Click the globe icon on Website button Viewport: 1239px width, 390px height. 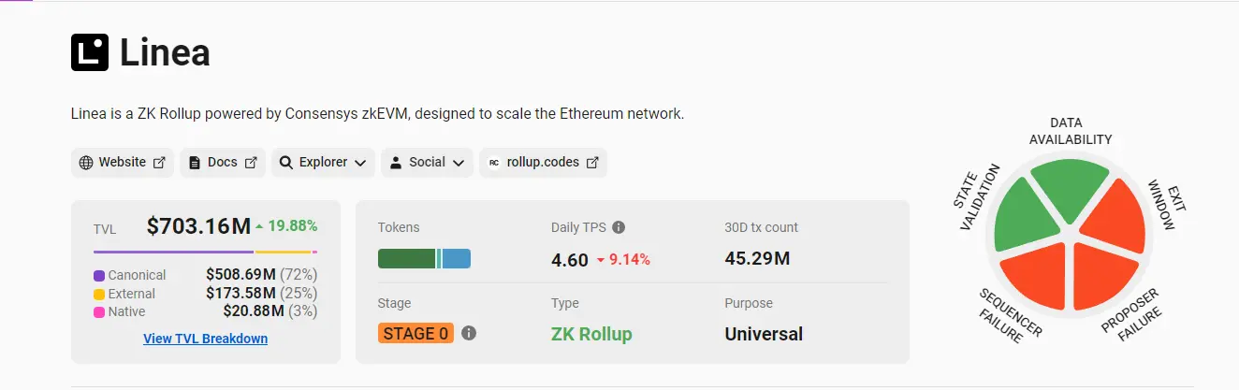pyautogui.click(x=86, y=163)
